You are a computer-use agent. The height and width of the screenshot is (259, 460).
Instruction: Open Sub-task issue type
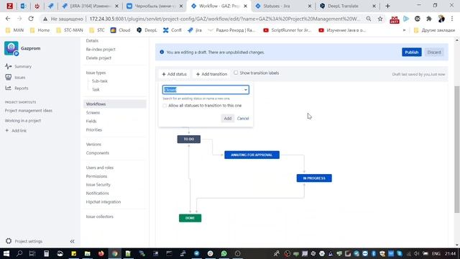100,81
